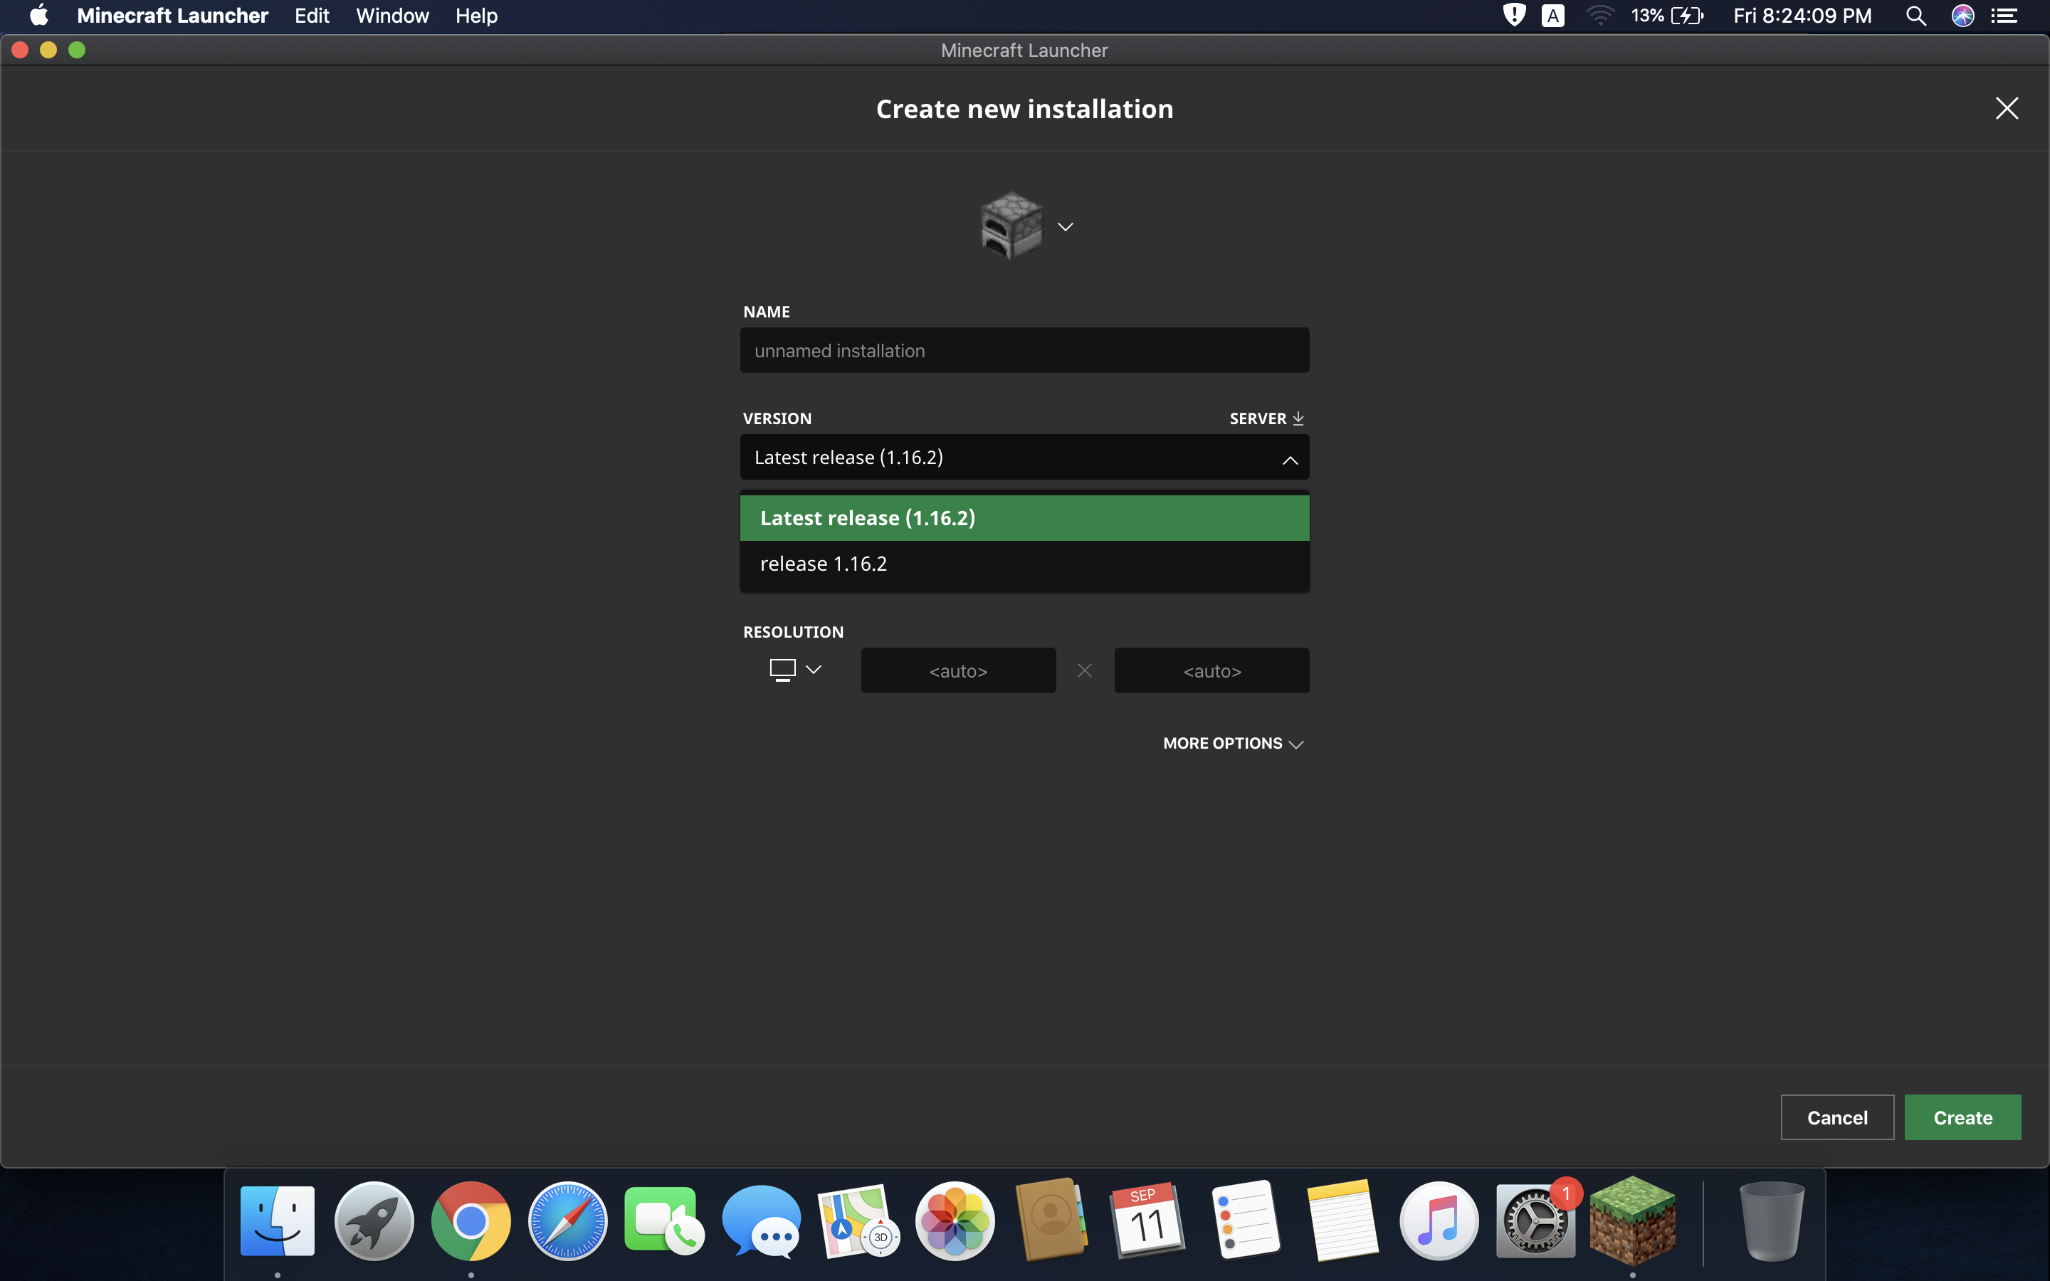Select Latest release (1.16.2) option

(x=1024, y=517)
